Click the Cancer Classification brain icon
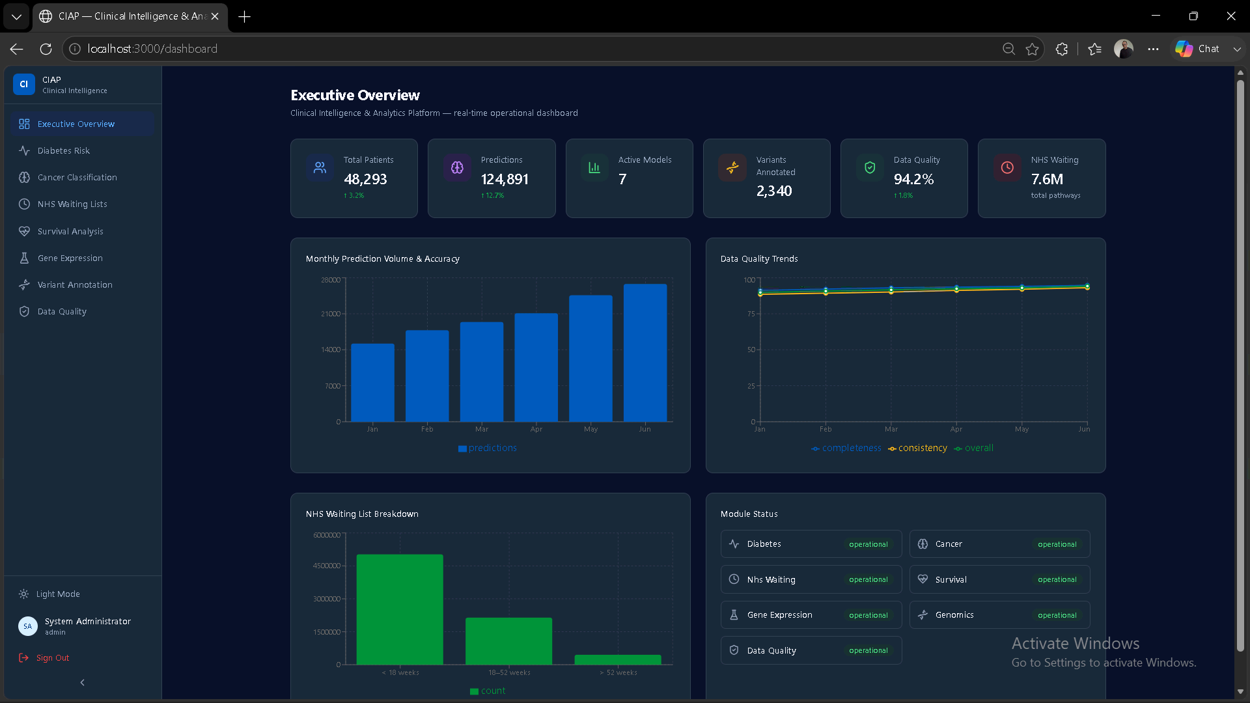The width and height of the screenshot is (1250, 703). coord(24,177)
